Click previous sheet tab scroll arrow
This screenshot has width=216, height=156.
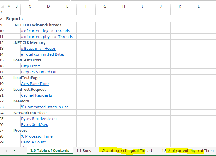tap(6, 151)
